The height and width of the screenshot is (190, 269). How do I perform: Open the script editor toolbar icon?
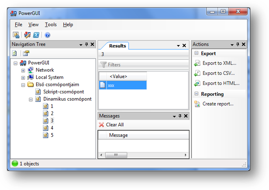click(x=27, y=35)
